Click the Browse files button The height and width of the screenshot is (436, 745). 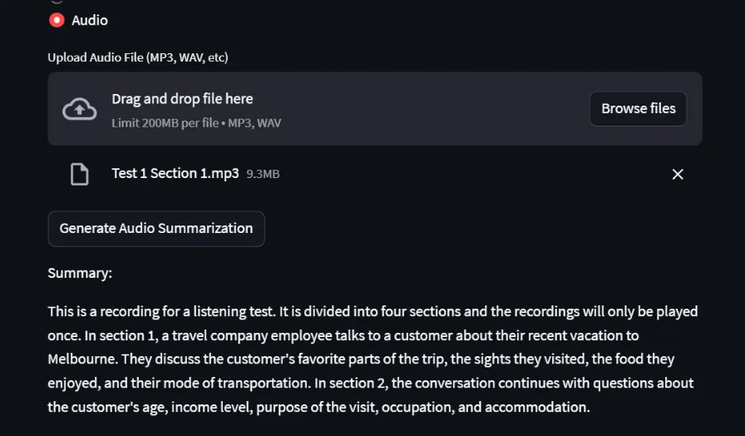638,108
